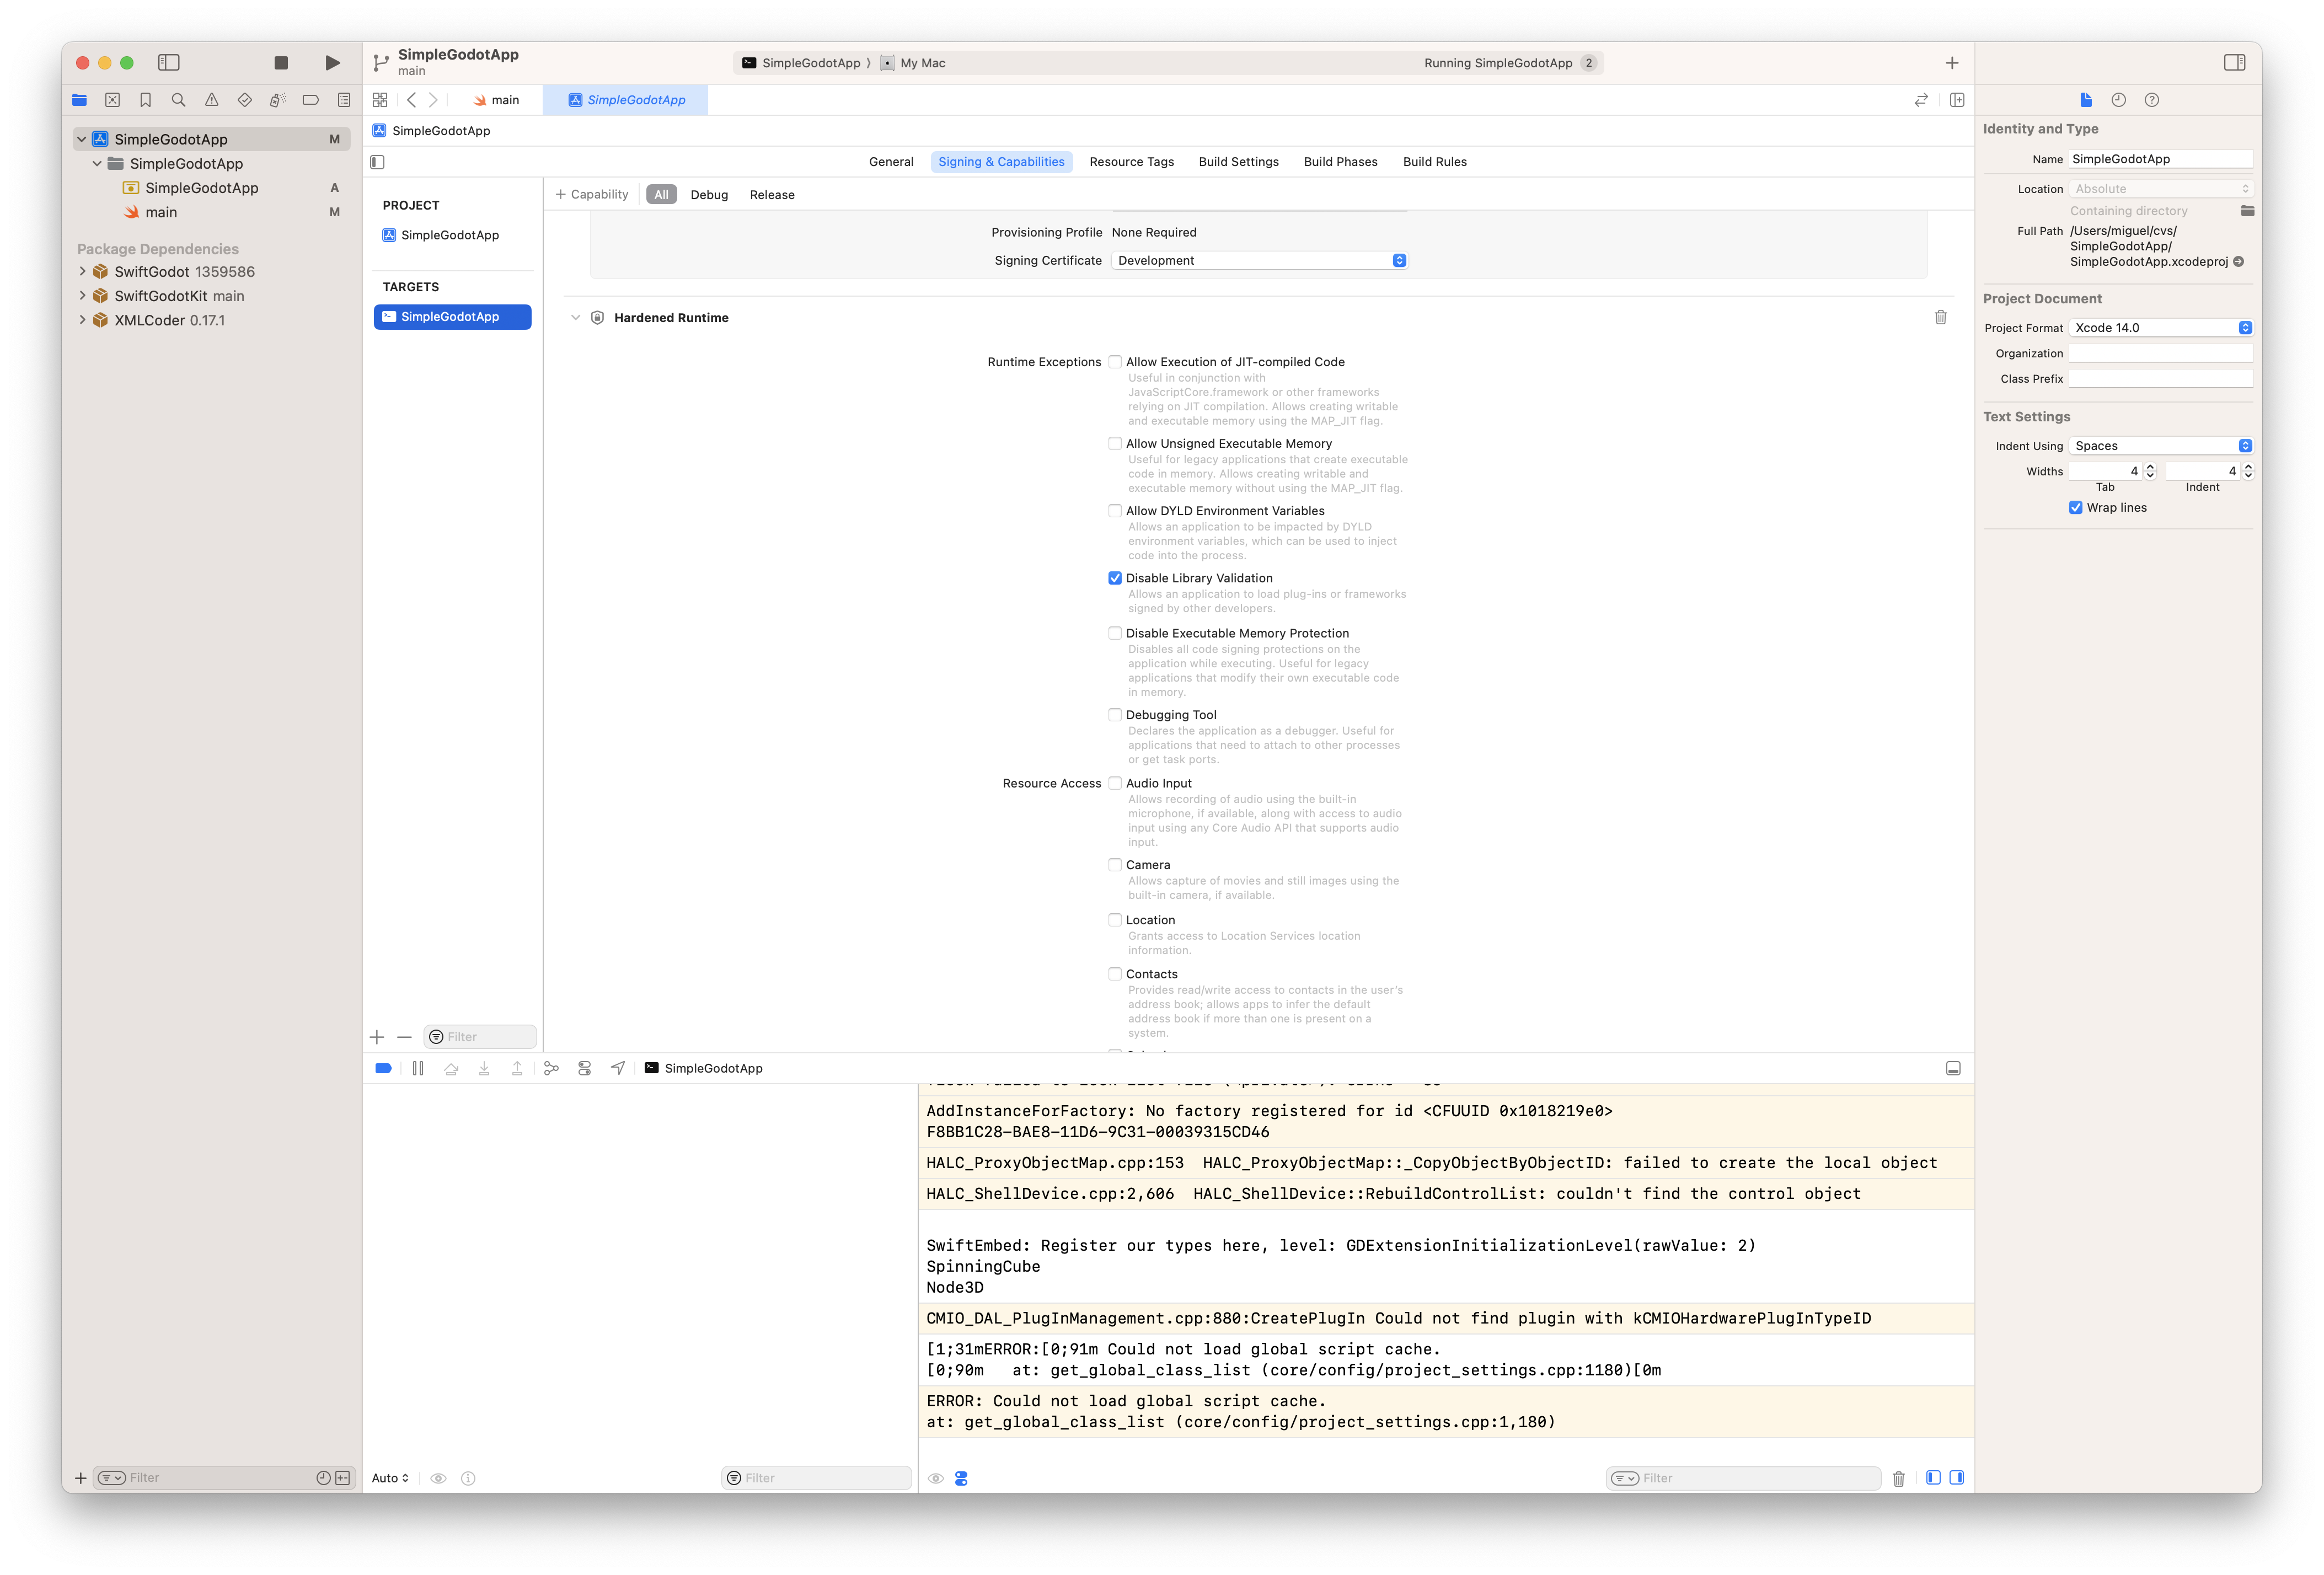The width and height of the screenshot is (2324, 1575).
Task: Increment the Tab width stepper
Action: tap(2149, 466)
